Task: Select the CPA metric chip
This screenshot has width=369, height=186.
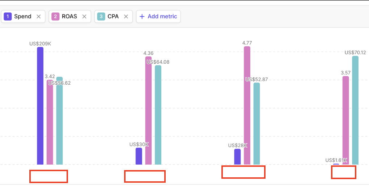Action: (x=114, y=17)
